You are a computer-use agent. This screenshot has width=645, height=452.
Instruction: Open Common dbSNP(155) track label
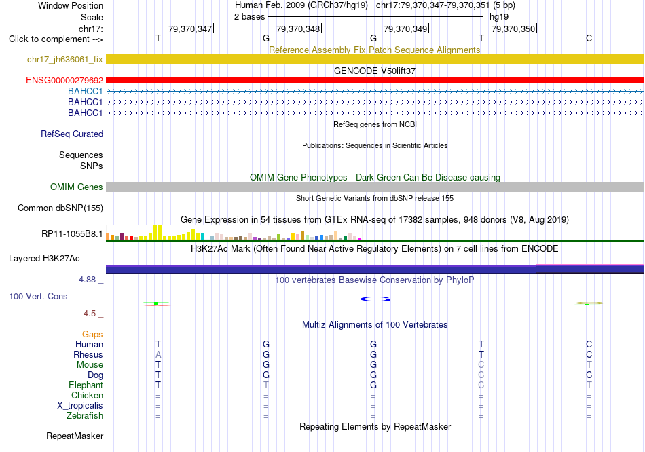(x=60, y=208)
